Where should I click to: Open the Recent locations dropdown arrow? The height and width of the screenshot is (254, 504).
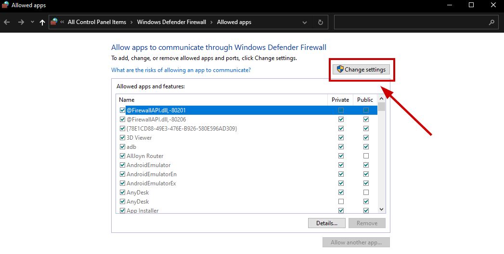coord(32,22)
